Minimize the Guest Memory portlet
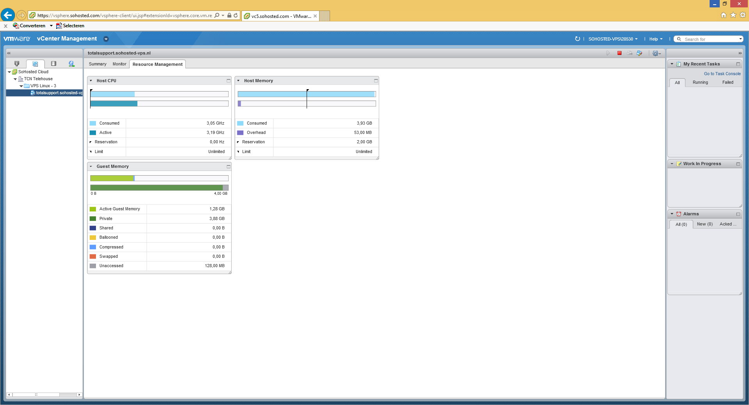This screenshot has height=405, width=749. (229, 166)
